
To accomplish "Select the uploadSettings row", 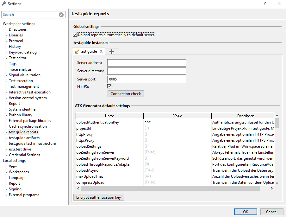I will [175, 146].
